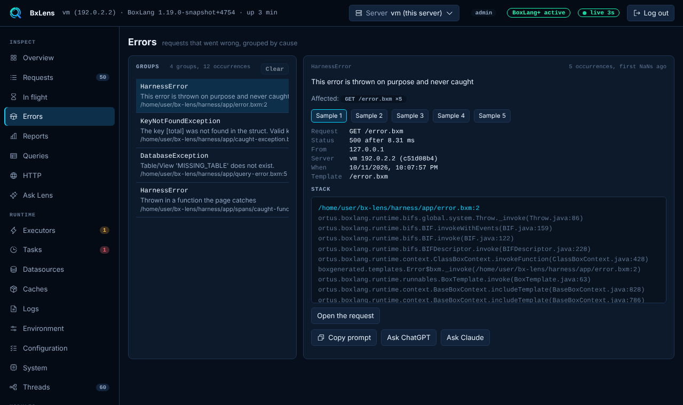Viewport: 683px width, 405px height.
Task: View the Sample 4 tab
Action: [451, 116]
